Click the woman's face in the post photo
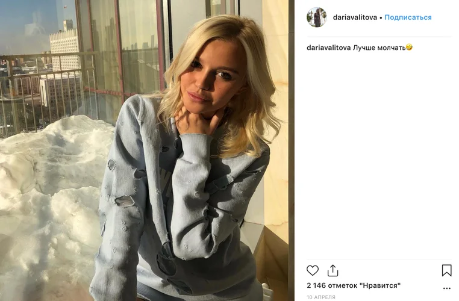 click(212, 79)
